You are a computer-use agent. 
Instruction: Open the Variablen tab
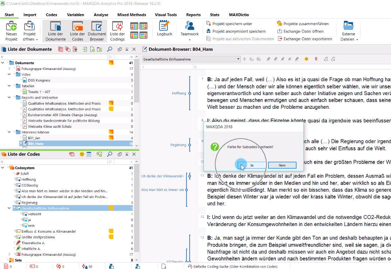tap(75, 15)
